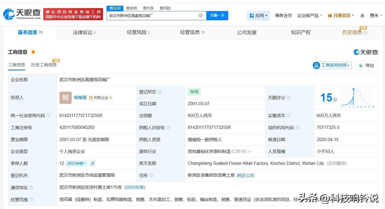Open 经营信息 tab
The height and width of the screenshot is (209, 385).
coord(192,32)
